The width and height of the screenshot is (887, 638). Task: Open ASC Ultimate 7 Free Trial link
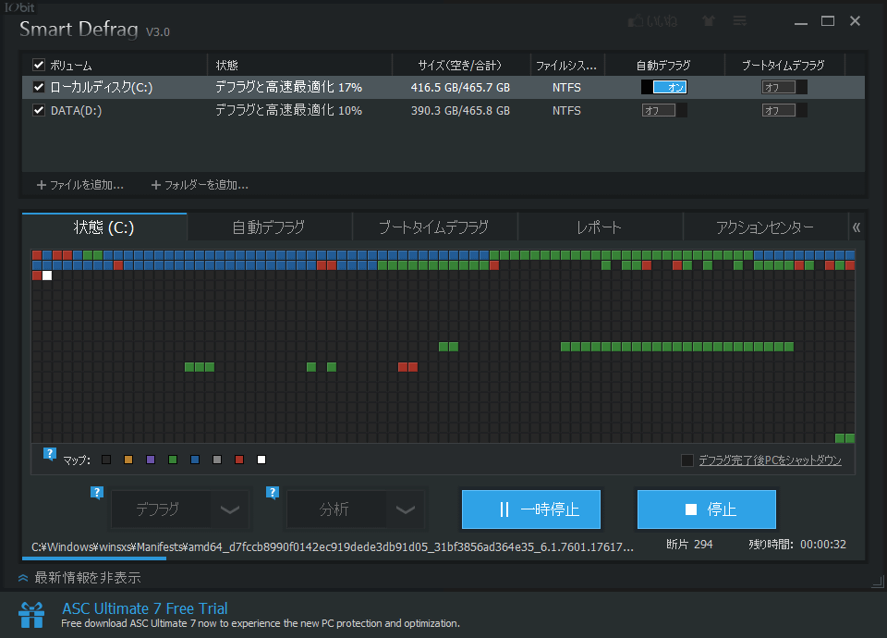(x=145, y=608)
